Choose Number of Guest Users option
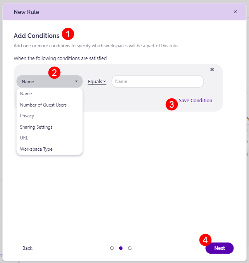249x263 pixels. point(43,105)
